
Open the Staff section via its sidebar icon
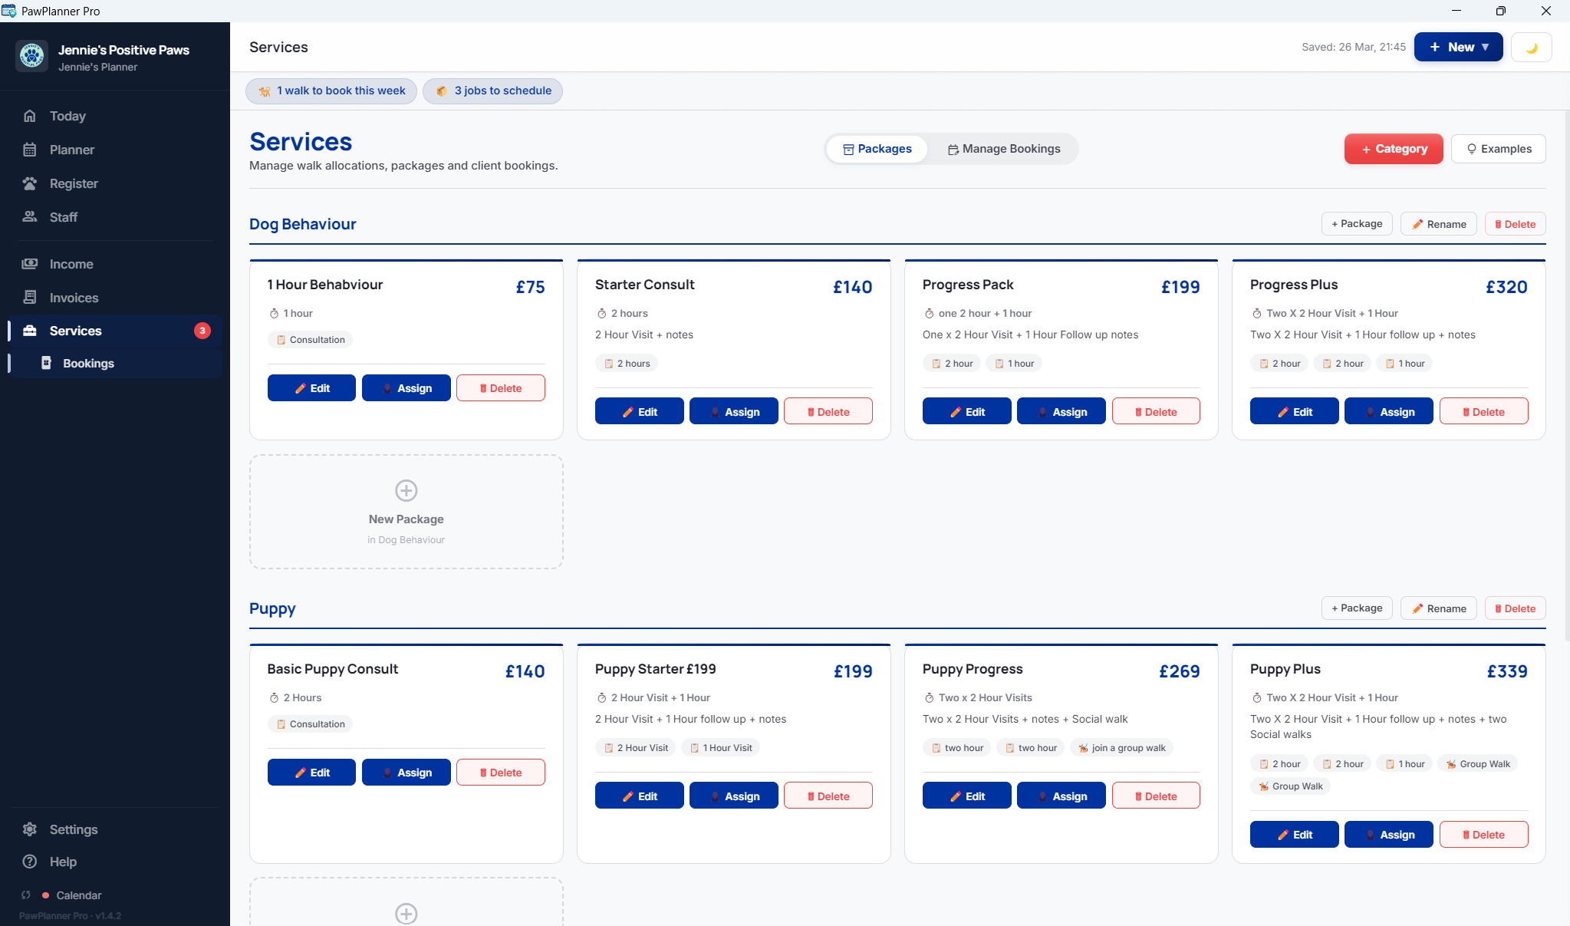click(29, 217)
